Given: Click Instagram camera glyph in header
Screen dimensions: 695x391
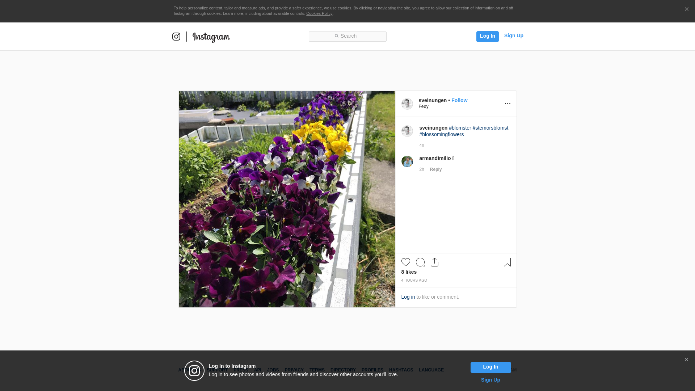Looking at the screenshot, I should click(x=176, y=37).
